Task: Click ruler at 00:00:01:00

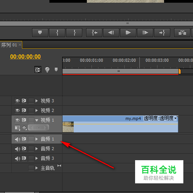Action: coord(91,60)
